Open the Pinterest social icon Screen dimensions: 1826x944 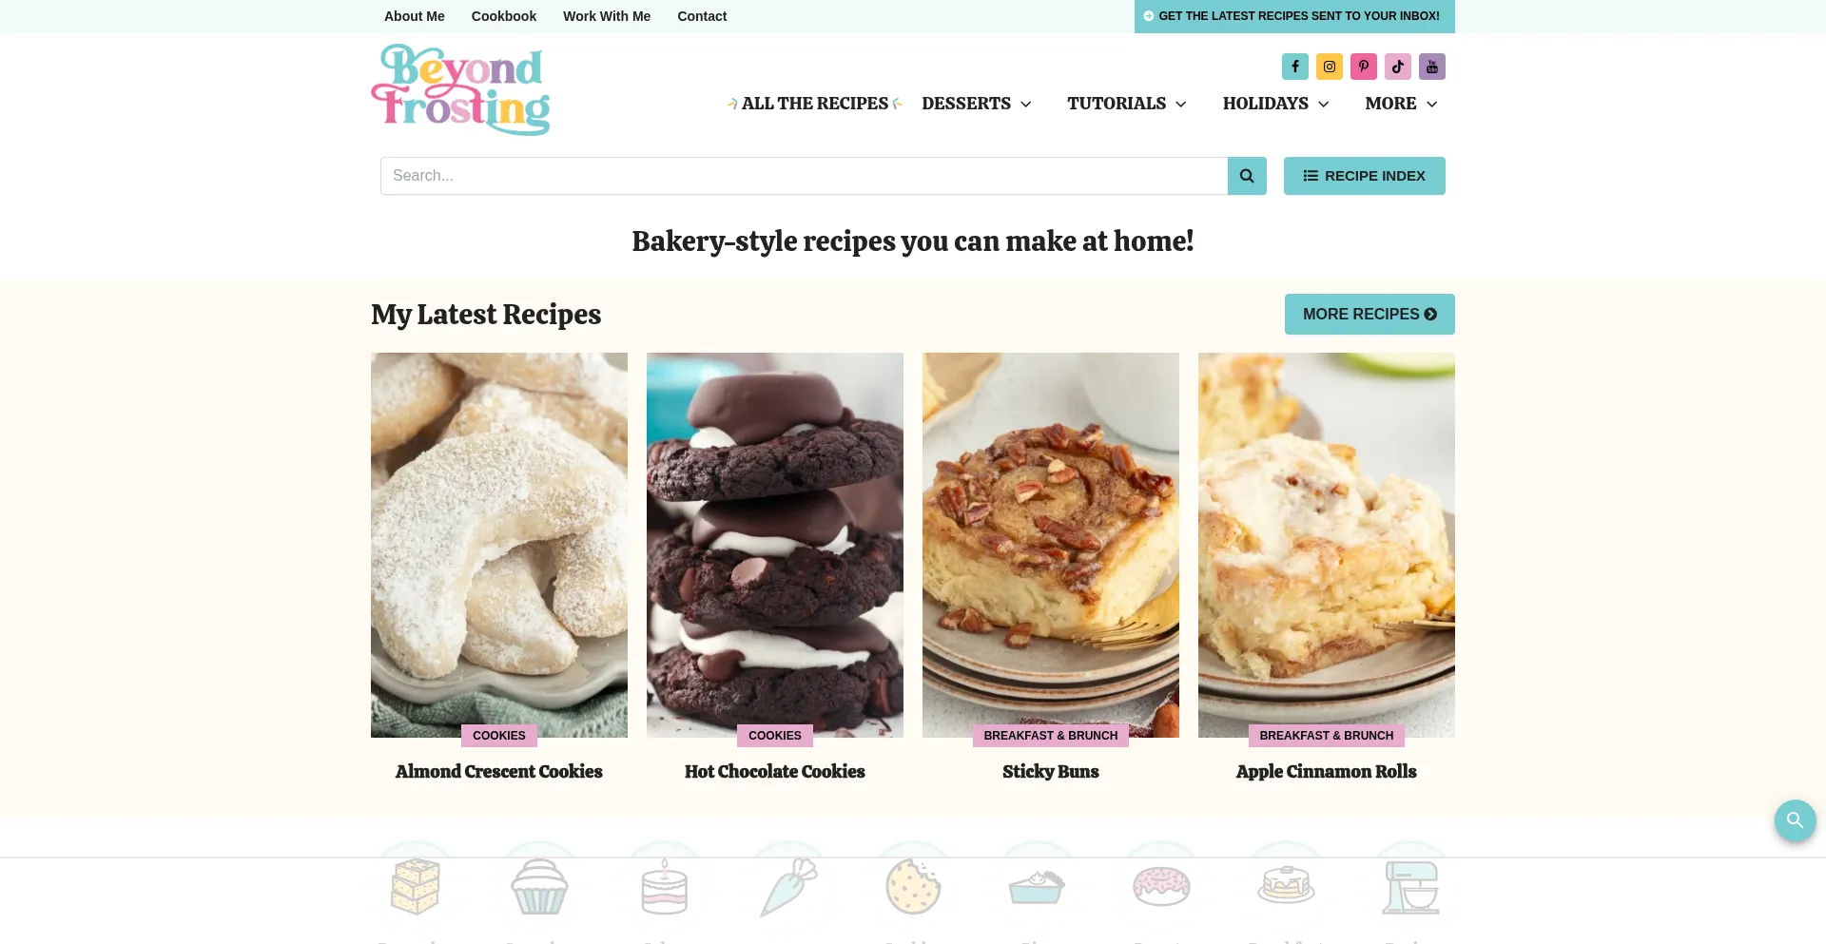tap(1363, 67)
